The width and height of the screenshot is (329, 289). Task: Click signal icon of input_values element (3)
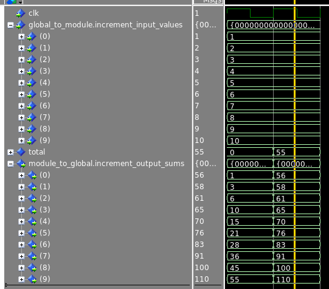click(x=32, y=71)
